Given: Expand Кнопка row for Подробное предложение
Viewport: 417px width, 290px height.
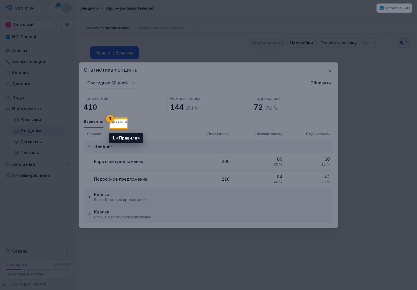Looking at the screenshot, I should point(89,214).
